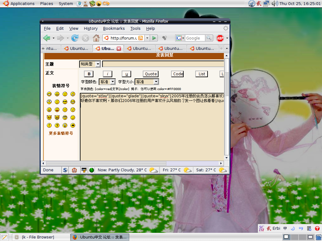Open the list-all-tabs dropdown
Screen dimensions: 322x241
point(227,49)
